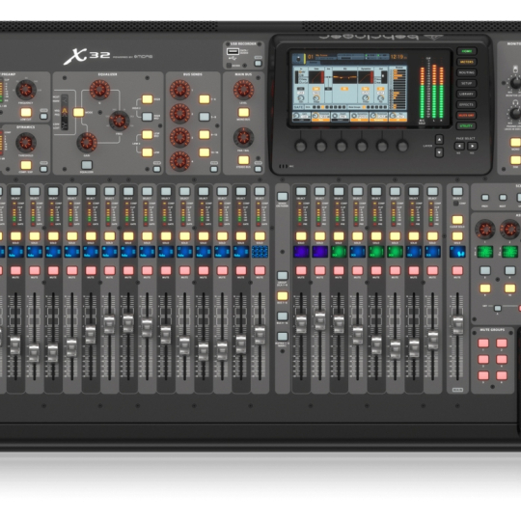Viewport: 521px width, 521px height.
Task: Open the EFFECTS page
Action: [467, 104]
